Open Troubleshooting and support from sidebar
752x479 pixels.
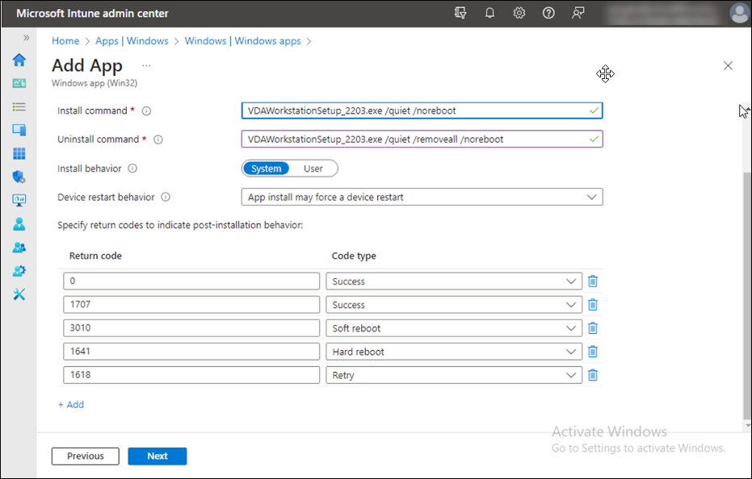[x=19, y=292]
